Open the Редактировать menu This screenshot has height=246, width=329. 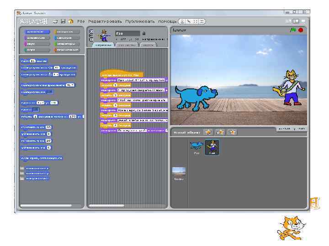105,21
